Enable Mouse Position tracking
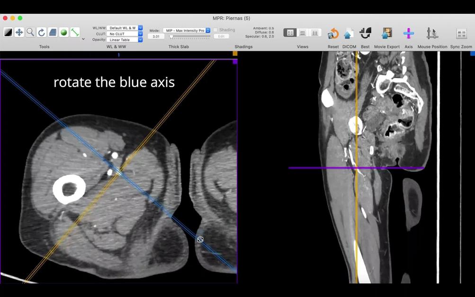 [431, 33]
